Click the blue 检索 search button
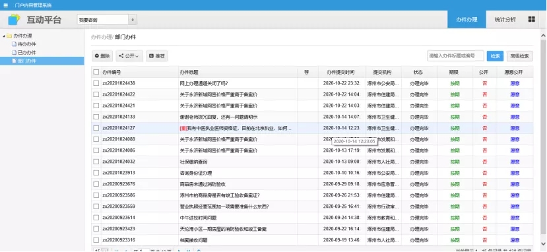 click(x=495, y=56)
